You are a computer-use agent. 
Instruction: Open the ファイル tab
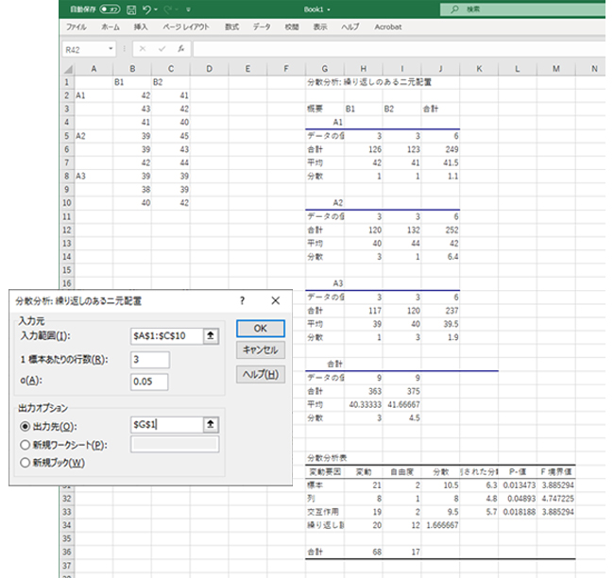click(x=76, y=26)
